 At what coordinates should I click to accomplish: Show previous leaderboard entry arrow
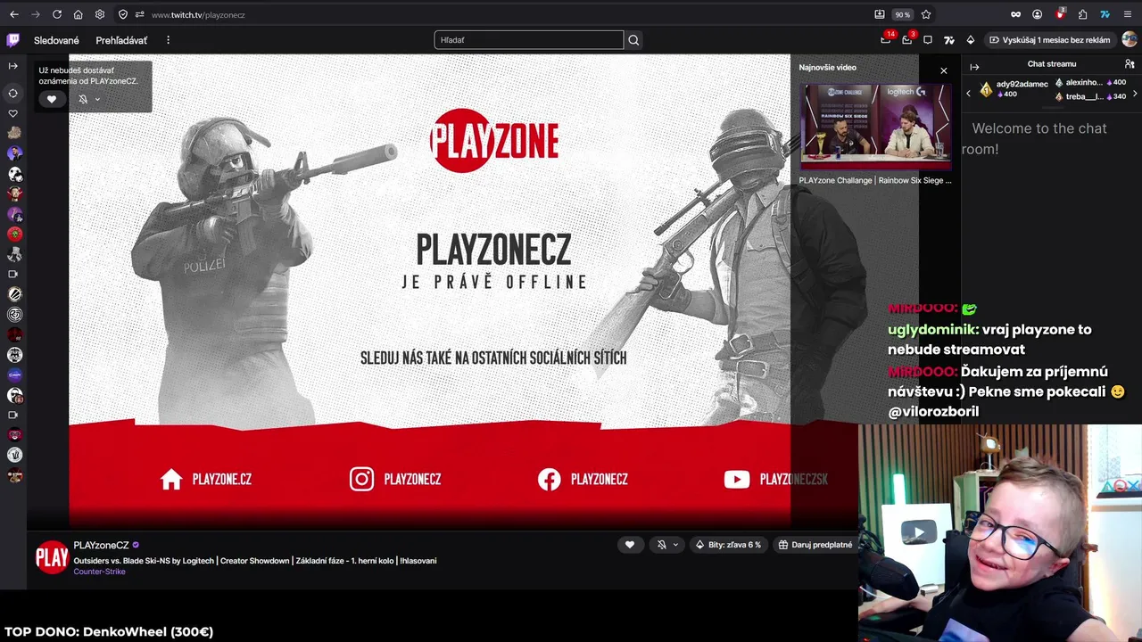coord(969,94)
